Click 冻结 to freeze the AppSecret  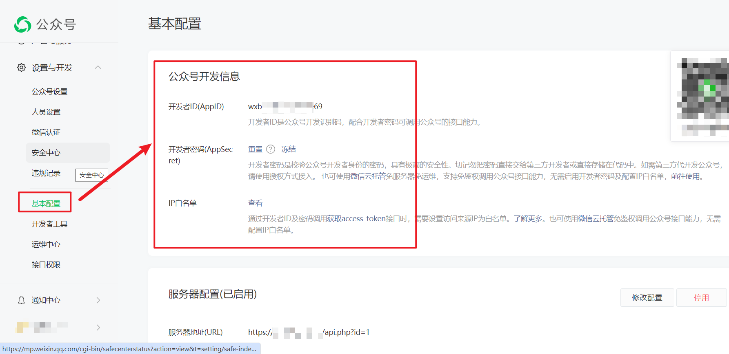pos(289,149)
